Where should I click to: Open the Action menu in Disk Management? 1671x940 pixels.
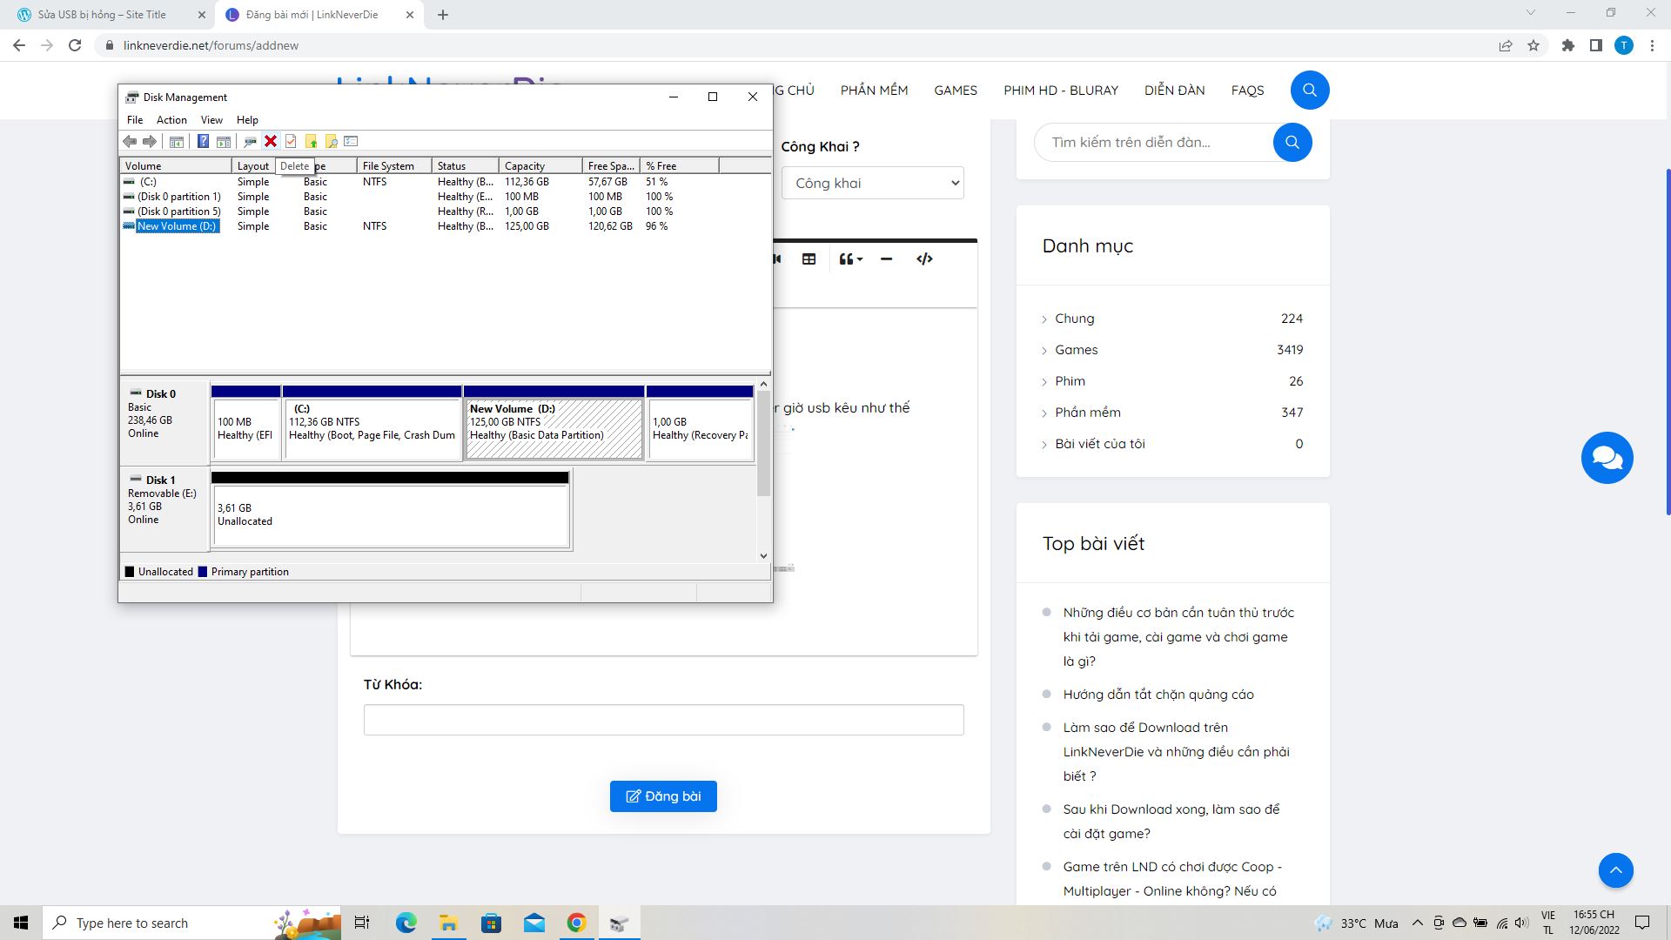click(x=171, y=120)
